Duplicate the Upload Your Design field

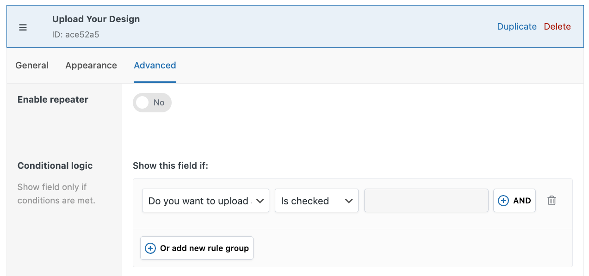pos(517,26)
